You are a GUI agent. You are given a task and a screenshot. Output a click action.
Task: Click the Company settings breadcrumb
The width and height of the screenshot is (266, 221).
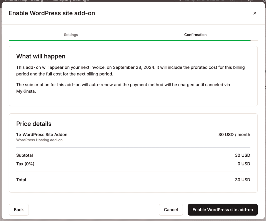click(x=70, y=1)
